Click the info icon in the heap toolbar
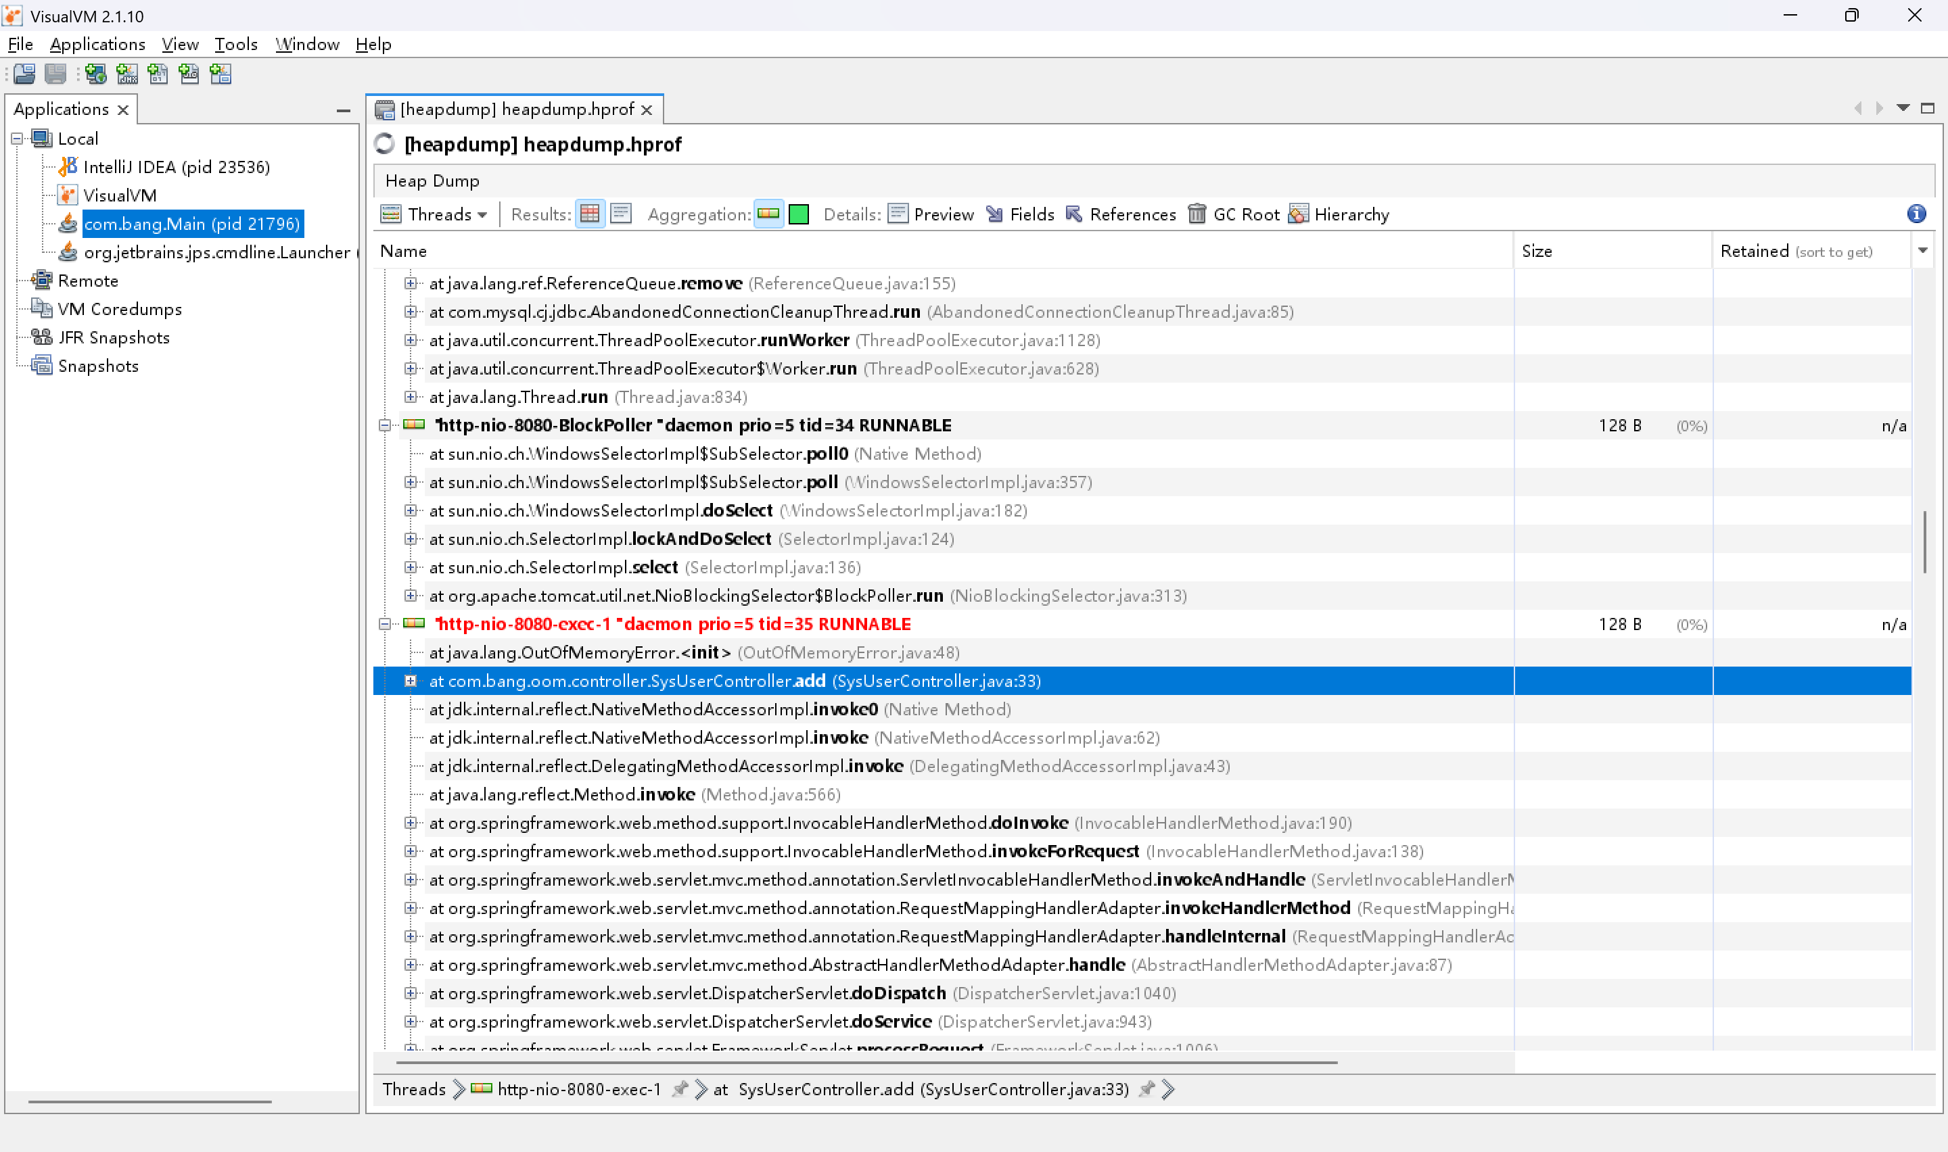This screenshot has height=1152, width=1948. pos(1916,214)
